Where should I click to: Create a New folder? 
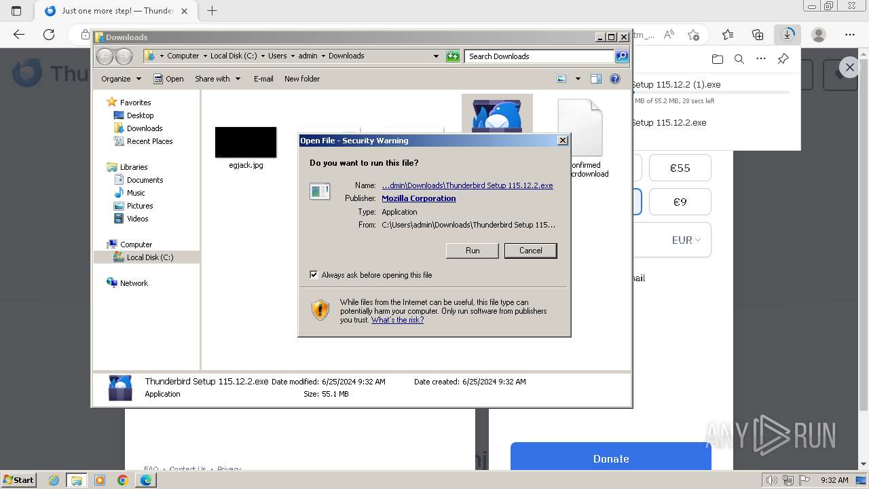(302, 79)
